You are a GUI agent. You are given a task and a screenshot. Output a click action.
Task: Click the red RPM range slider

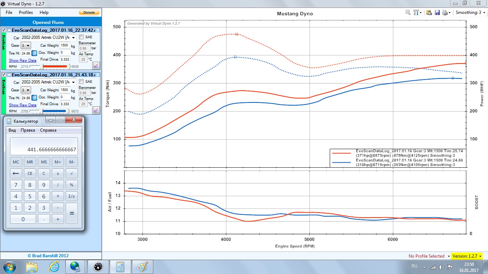click(55, 66)
